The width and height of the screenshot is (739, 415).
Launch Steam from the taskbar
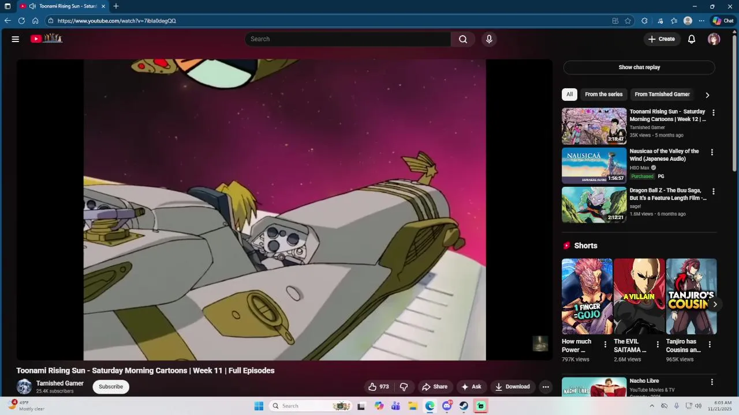(464, 406)
